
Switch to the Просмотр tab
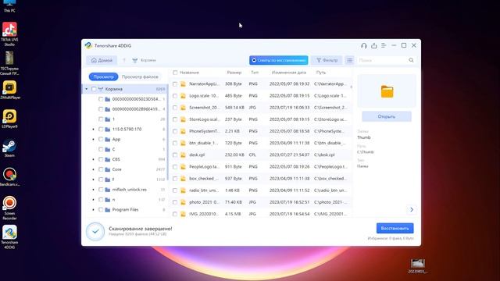point(103,76)
